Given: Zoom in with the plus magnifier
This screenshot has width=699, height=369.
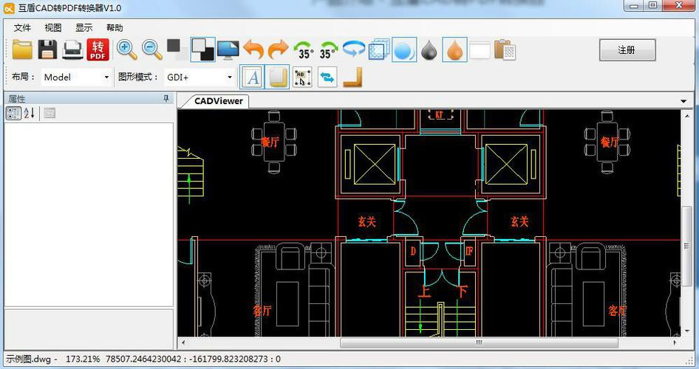Looking at the screenshot, I should [126, 49].
